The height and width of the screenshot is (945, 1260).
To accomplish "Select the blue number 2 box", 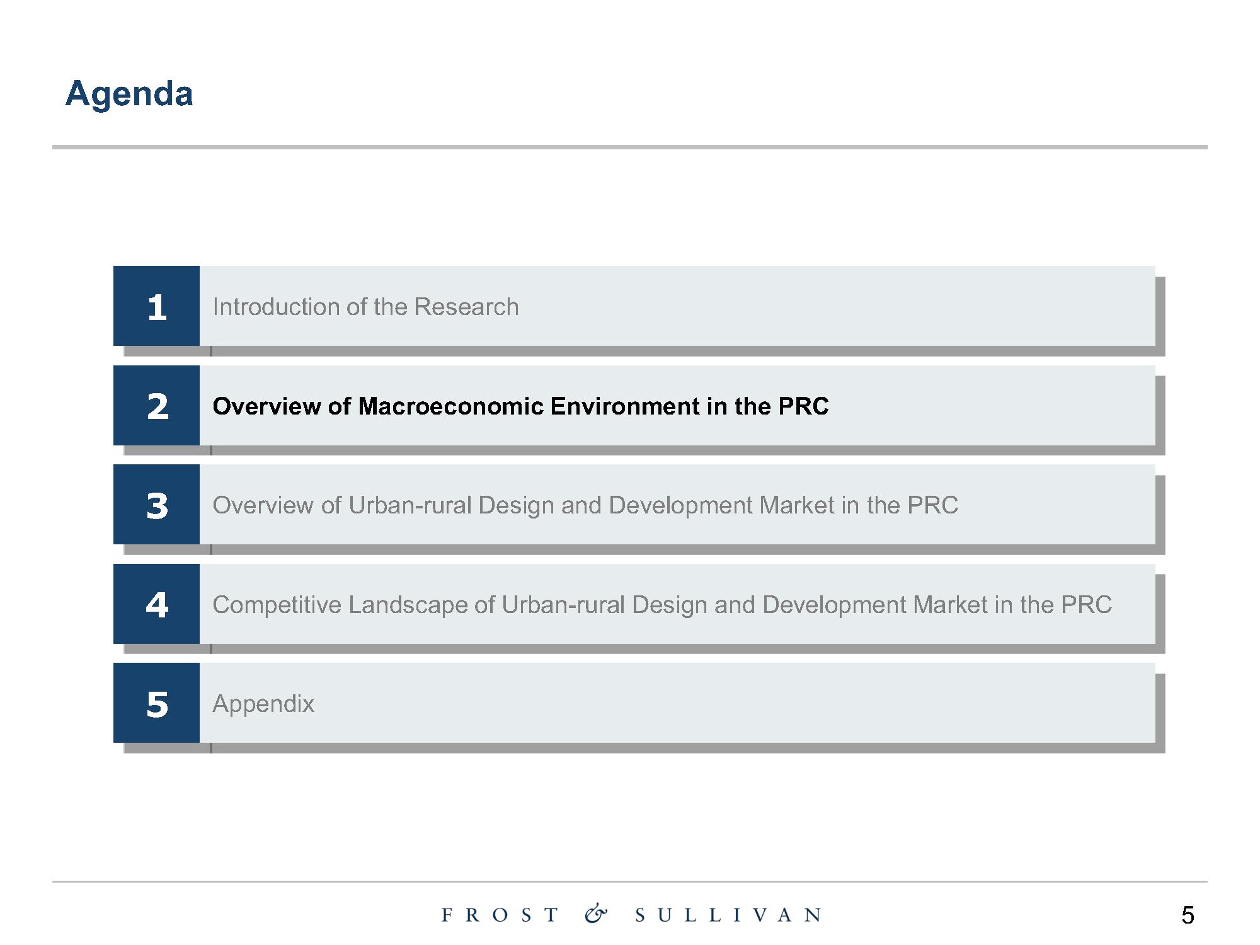I will click(156, 406).
